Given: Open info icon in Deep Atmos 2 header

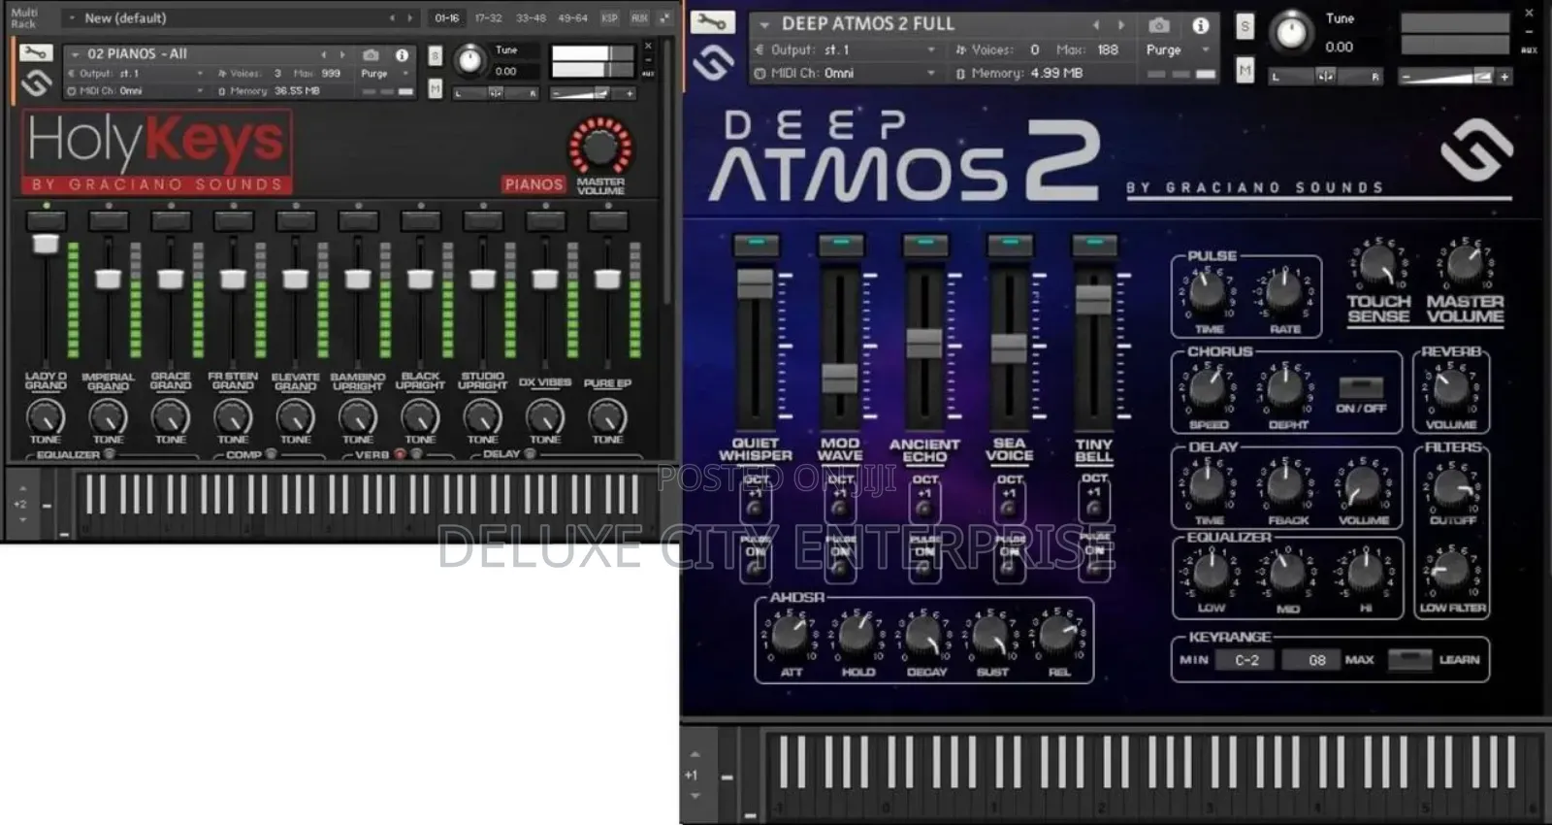Looking at the screenshot, I should pos(1201,25).
